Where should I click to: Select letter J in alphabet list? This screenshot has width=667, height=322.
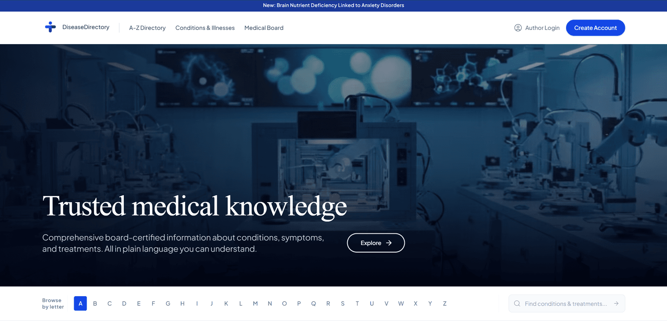point(212,304)
